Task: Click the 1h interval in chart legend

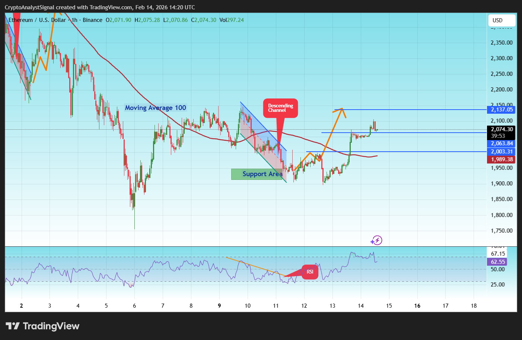Action: (74, 20)
